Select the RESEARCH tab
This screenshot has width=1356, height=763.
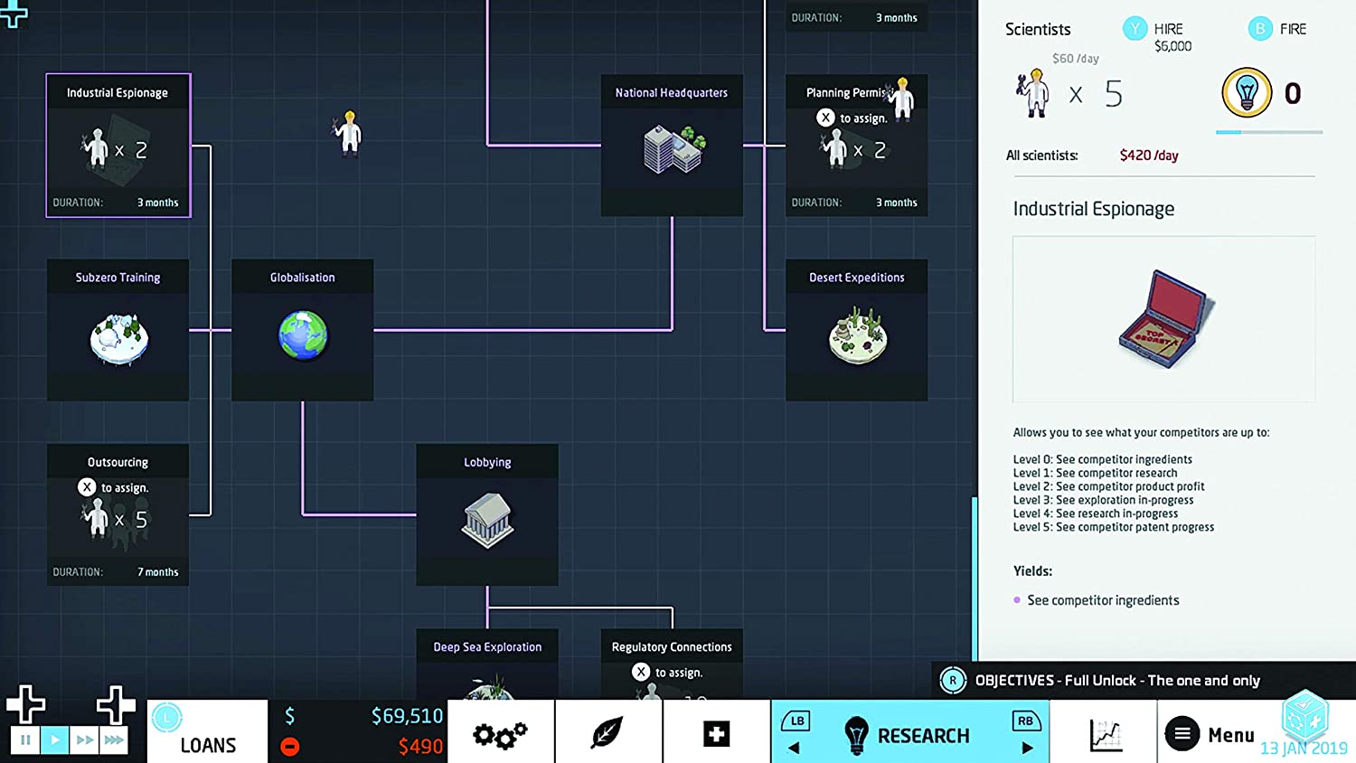(x=909, y=735)
